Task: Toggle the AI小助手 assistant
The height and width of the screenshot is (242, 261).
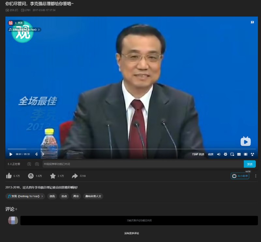Action: coord(240,176)
